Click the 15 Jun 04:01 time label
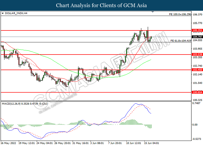Image resolution: width=203 pixels, height=145 pixels. click(x=152, y=143)
